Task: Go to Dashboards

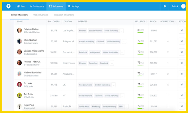Action: [x=37, y=6]
